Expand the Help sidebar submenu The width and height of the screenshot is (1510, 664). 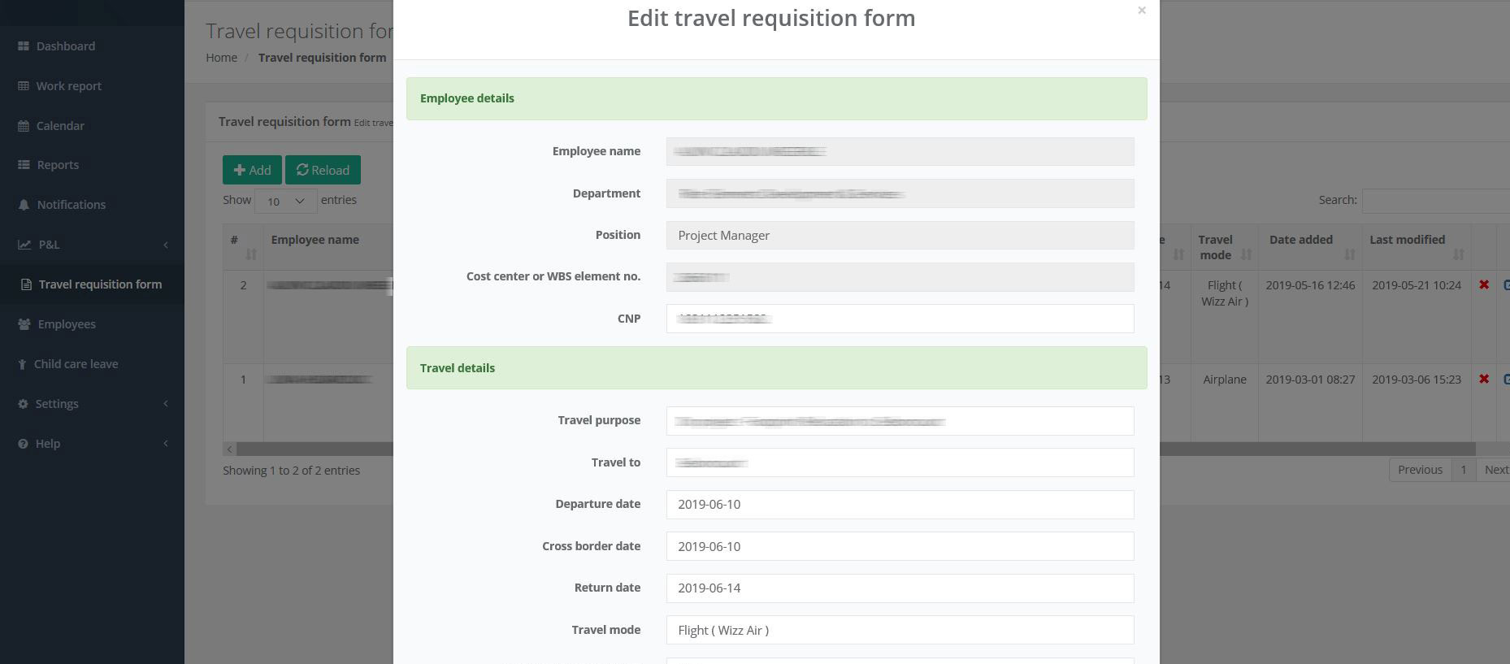pyautogui.click(x=166, y=444)
